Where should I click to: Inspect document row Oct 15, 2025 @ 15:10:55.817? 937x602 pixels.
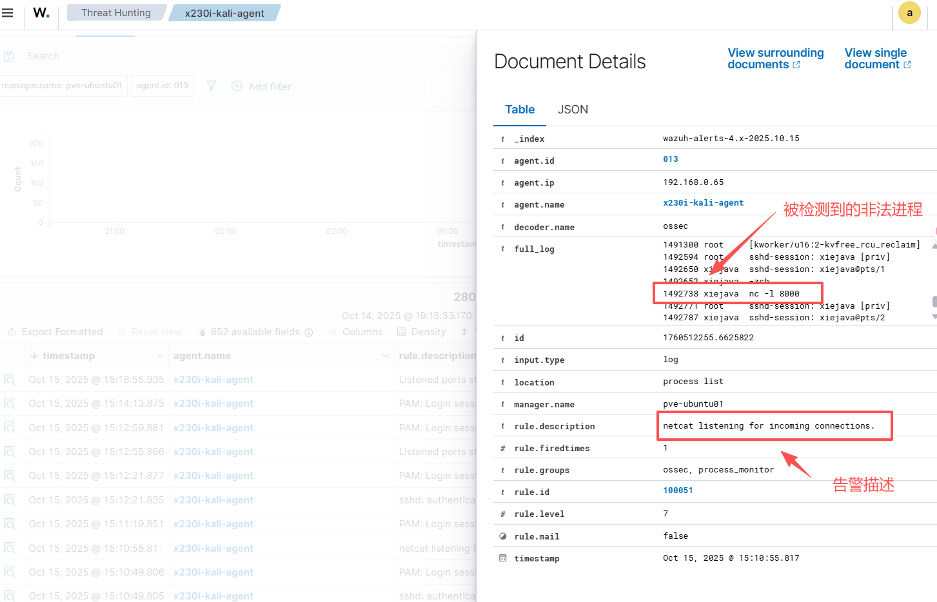tap(9, 549)
